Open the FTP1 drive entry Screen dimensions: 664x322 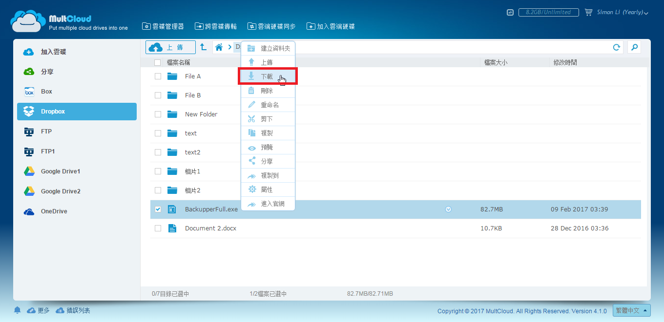click(x=77, y=152)
